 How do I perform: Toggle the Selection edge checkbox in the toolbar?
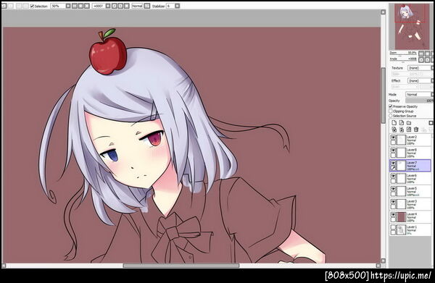32,6
